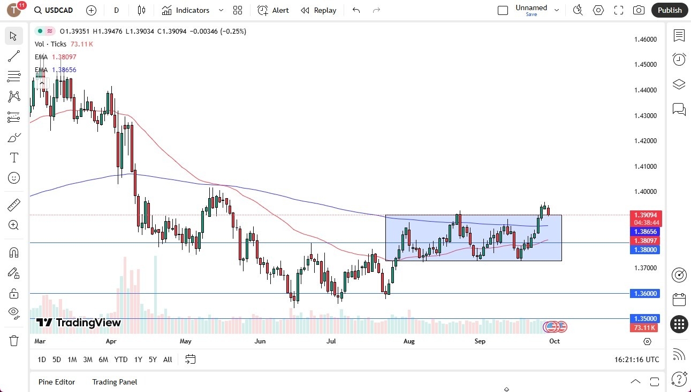Select the Trend Line drawing tool

pos(13,56)
